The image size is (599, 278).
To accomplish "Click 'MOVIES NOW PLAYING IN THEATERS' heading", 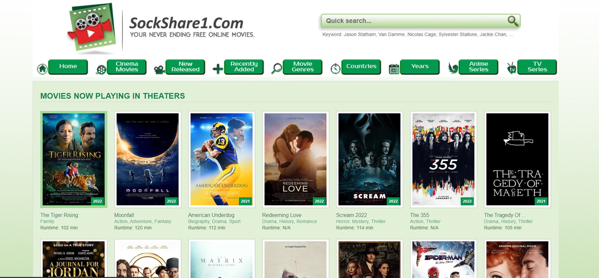I will pyautogui.click(x=113, y=96).
